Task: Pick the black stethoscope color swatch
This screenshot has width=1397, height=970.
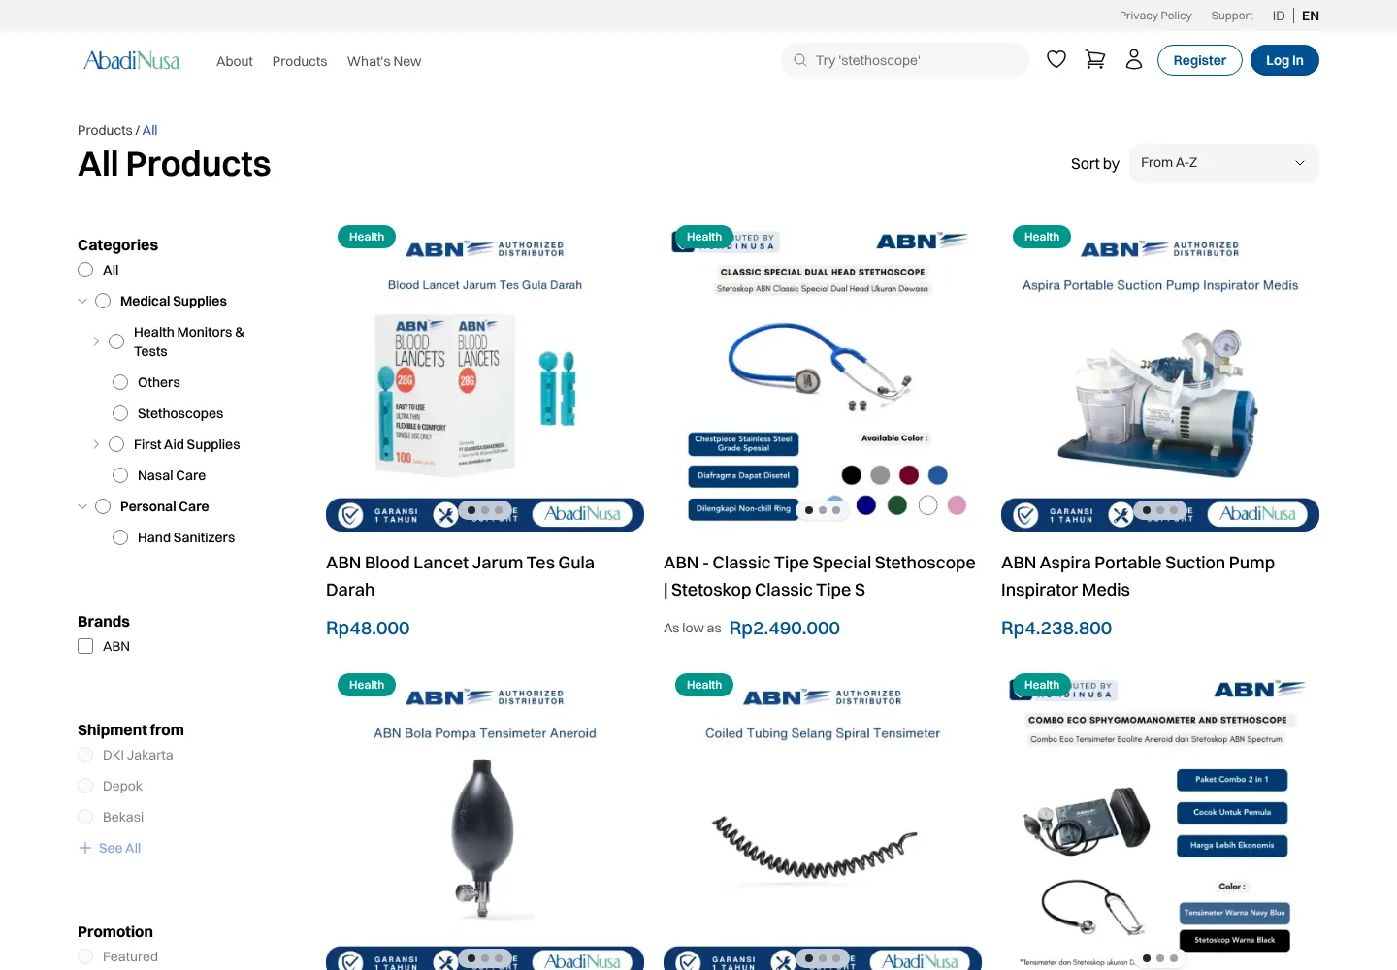Action: tap(851, 474)
